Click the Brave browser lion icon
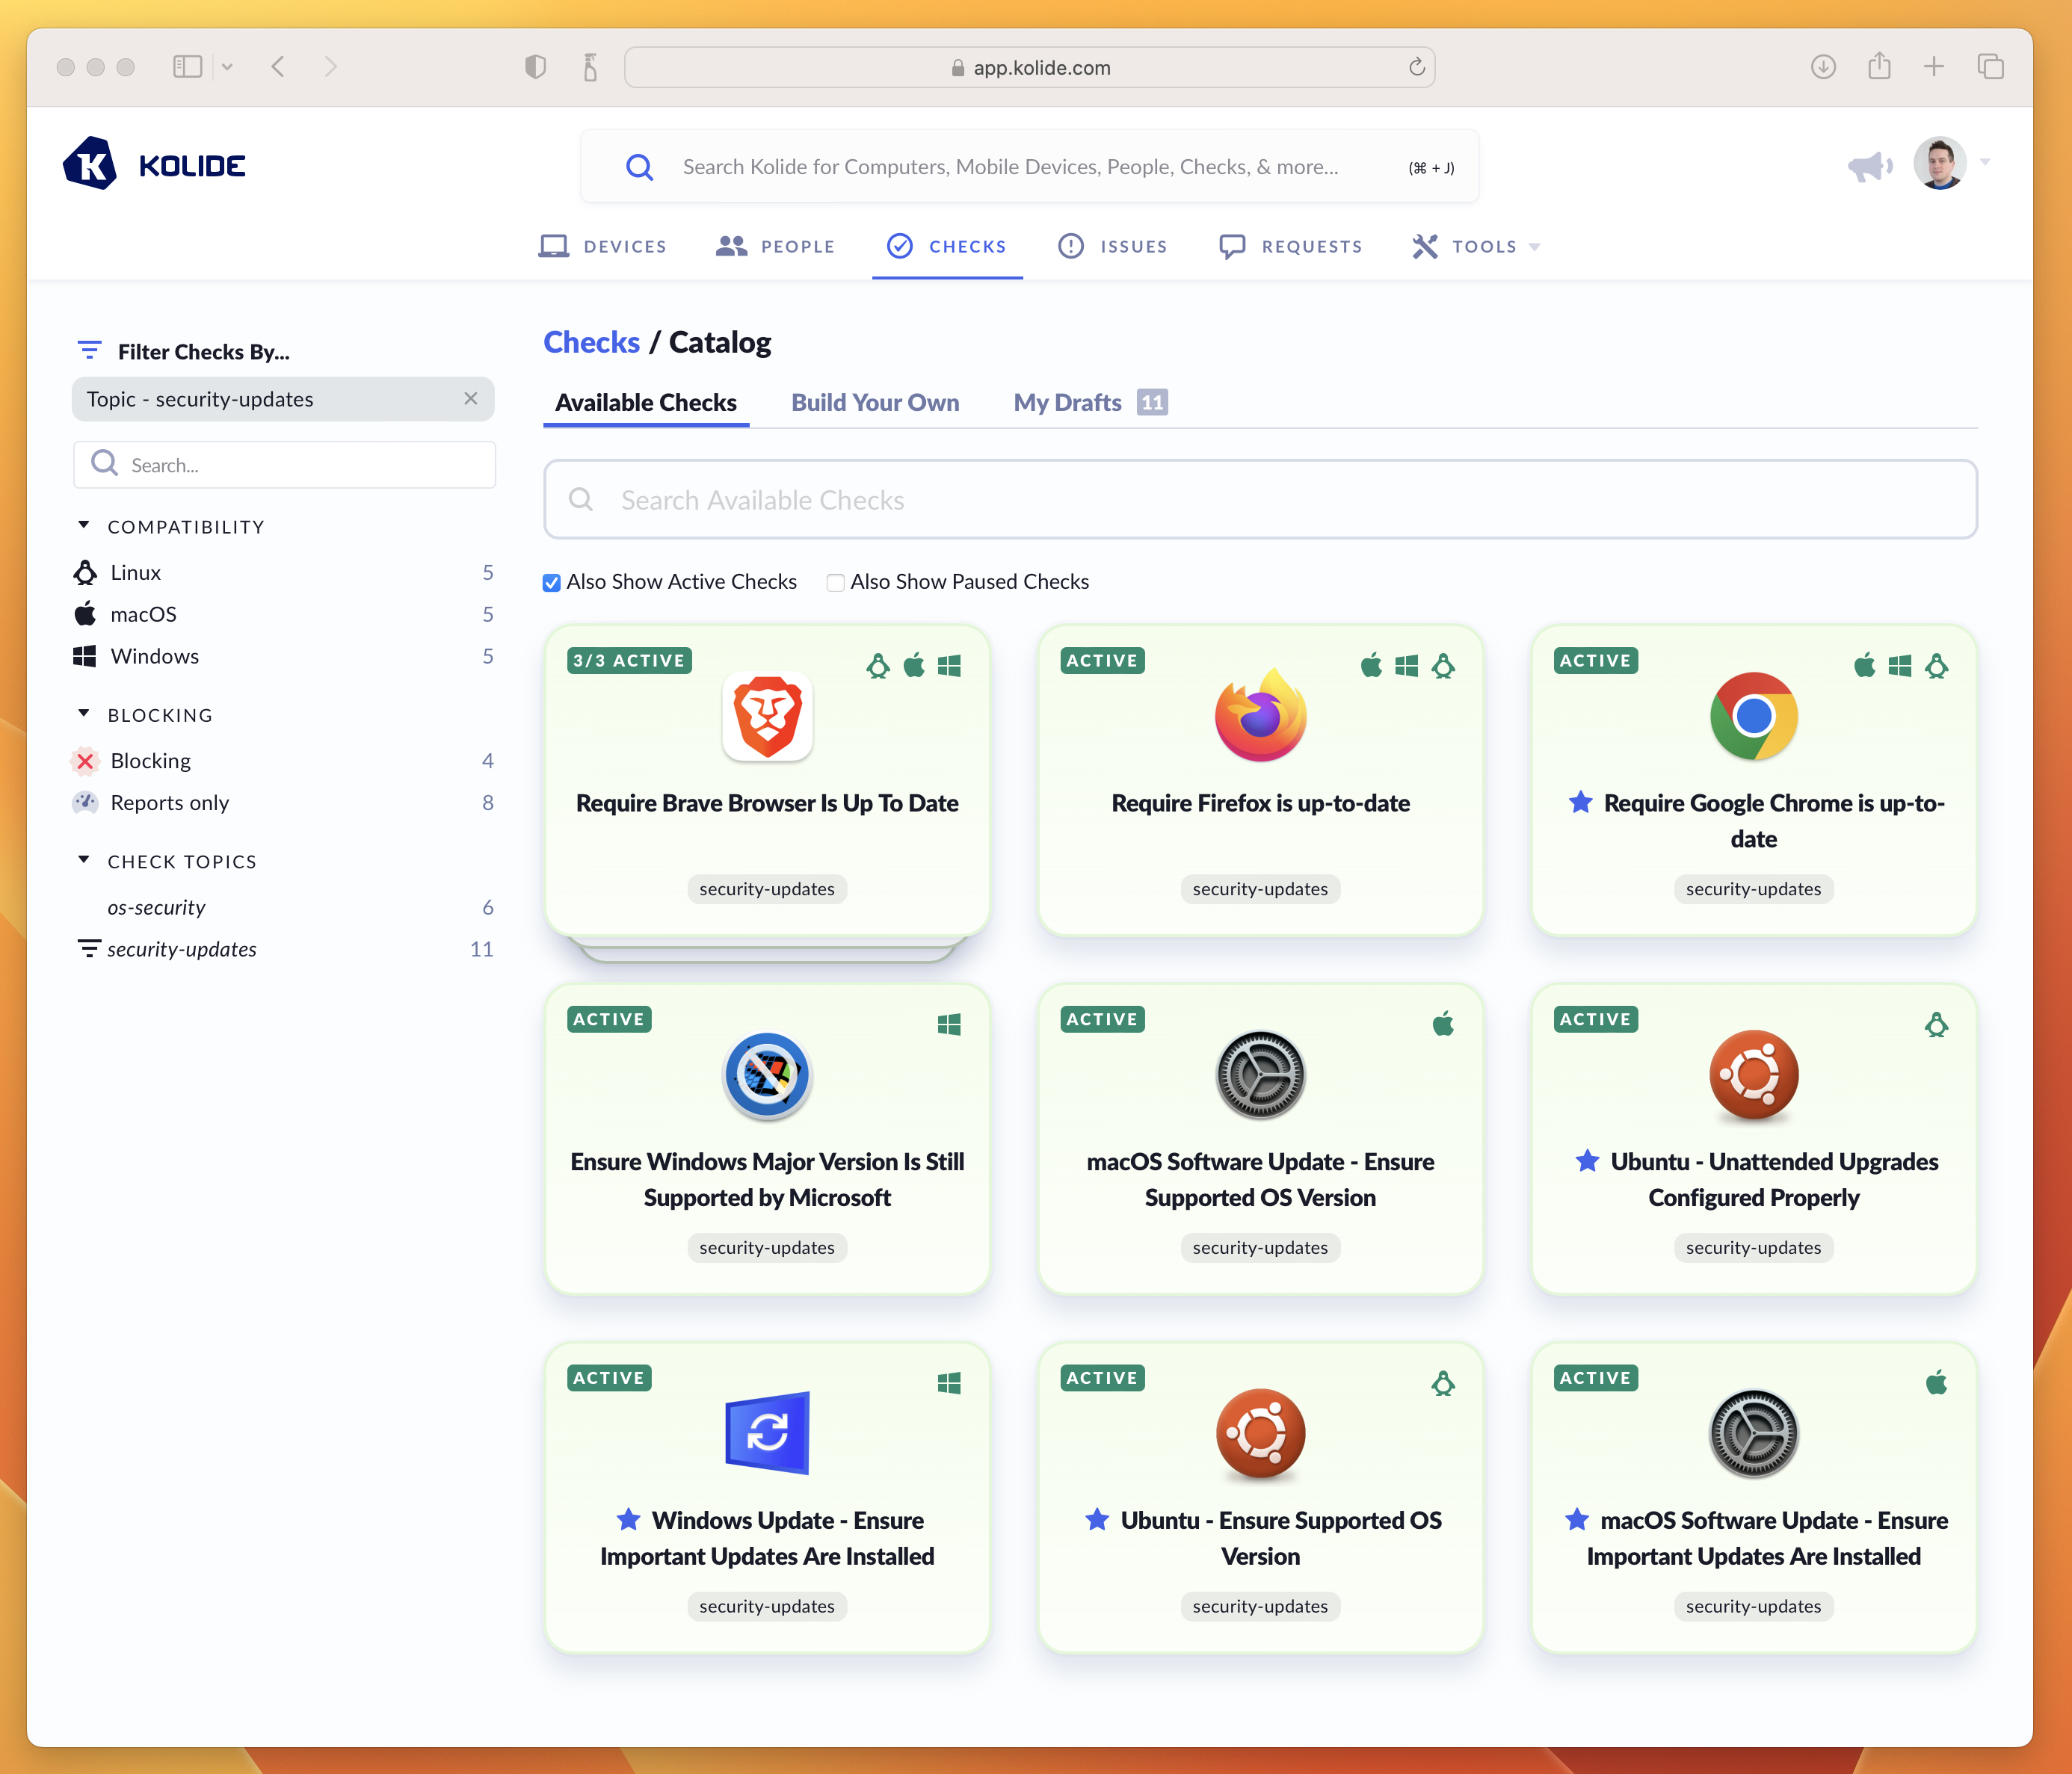The image size is (2072, 1774). pos(767,717)
